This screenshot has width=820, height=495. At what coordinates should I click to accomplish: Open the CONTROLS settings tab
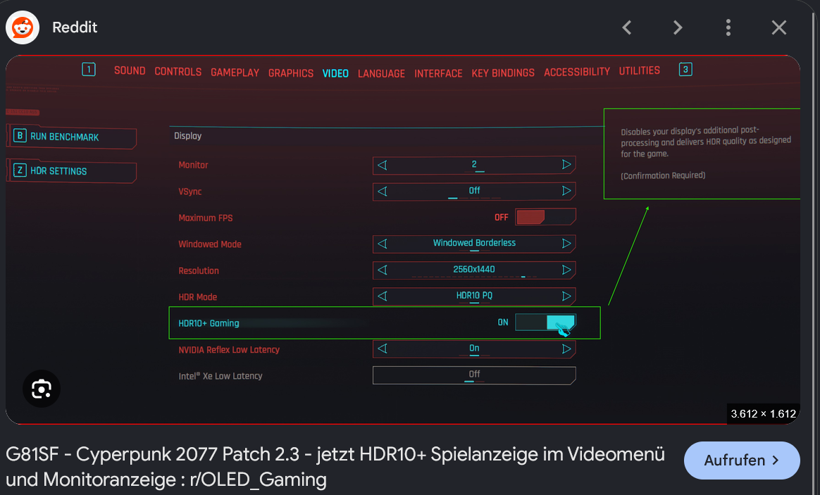(x=178, y=72)
